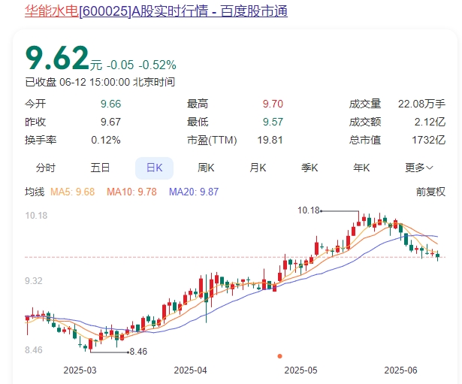This screenshot has height=384, width=462.
Task: Toggle the MA5 moving average label
Action: point(72,192)
